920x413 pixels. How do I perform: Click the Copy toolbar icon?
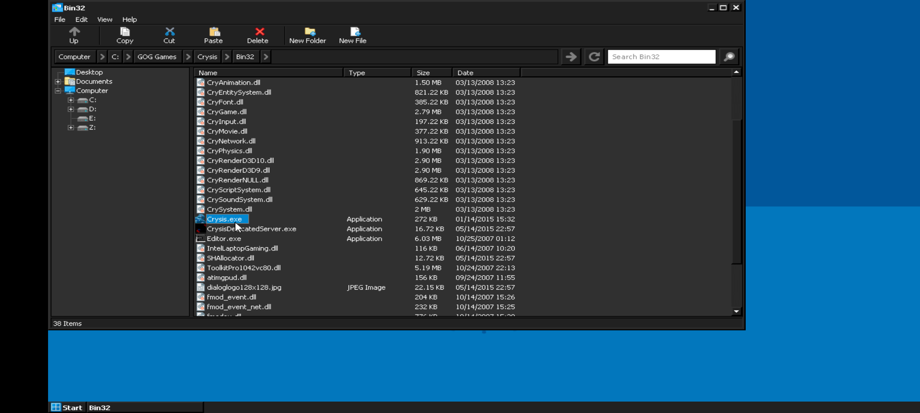[125, 31]
